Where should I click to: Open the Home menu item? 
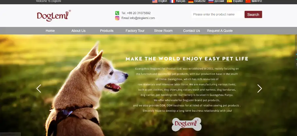[x=50, y=31]
